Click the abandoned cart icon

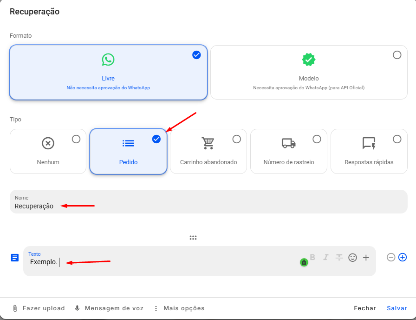[x=208, y=143]
